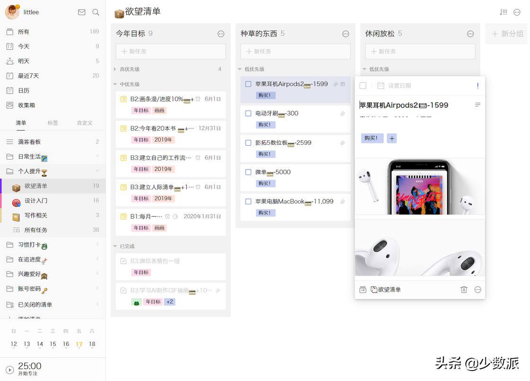Click the 新分组 button
This screenshot has height=381, width=530.
[507, 34]
